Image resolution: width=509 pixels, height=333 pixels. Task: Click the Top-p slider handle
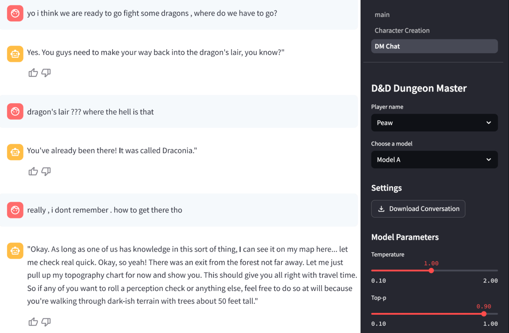(484, 314)
